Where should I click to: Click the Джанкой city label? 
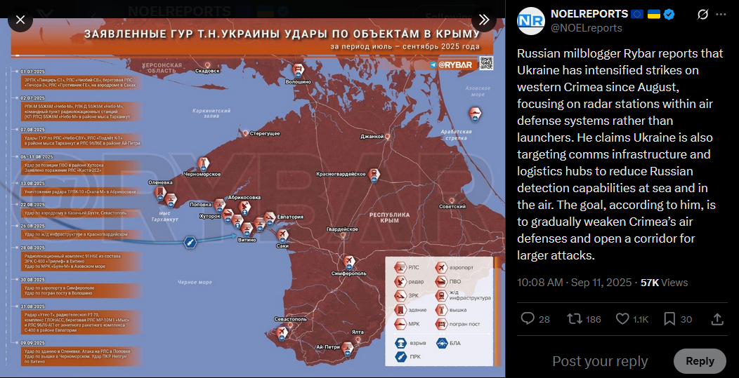(x=372, y=137)
